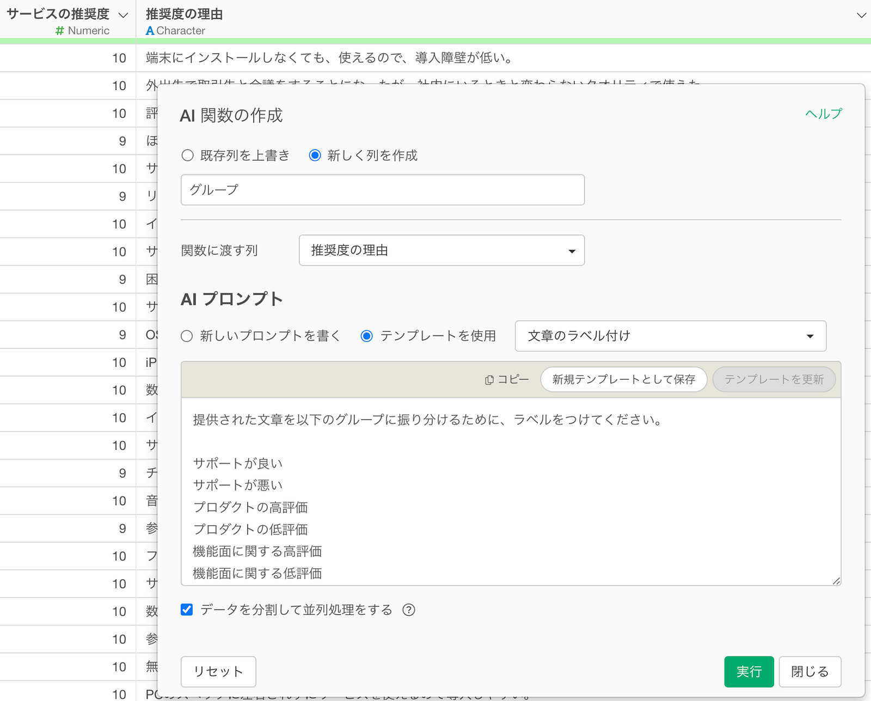Click the new column name field グループ
The height and width of the screenshot is (701, 871).
pyautogui.click(x=383, y=190)
